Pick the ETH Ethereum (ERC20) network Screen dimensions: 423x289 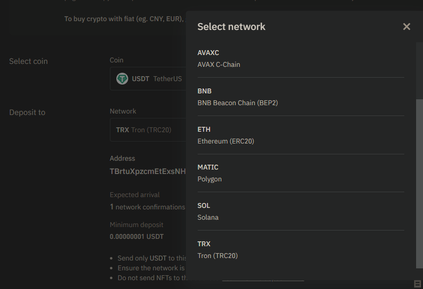point(301,135)
